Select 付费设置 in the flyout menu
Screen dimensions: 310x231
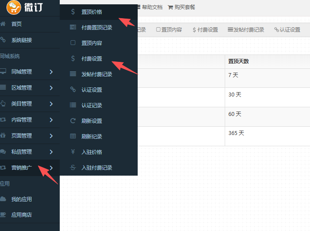[x=92, y=59]
